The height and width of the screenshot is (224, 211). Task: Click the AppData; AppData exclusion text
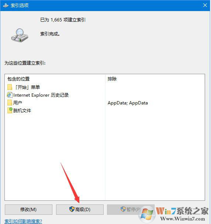pos(128,103)
